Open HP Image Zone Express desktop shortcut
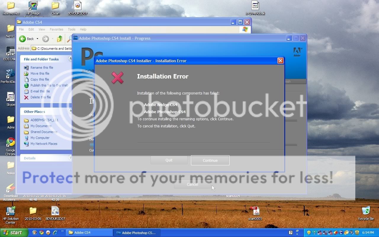This screenshot has width=379, height=237. point(33,9)
